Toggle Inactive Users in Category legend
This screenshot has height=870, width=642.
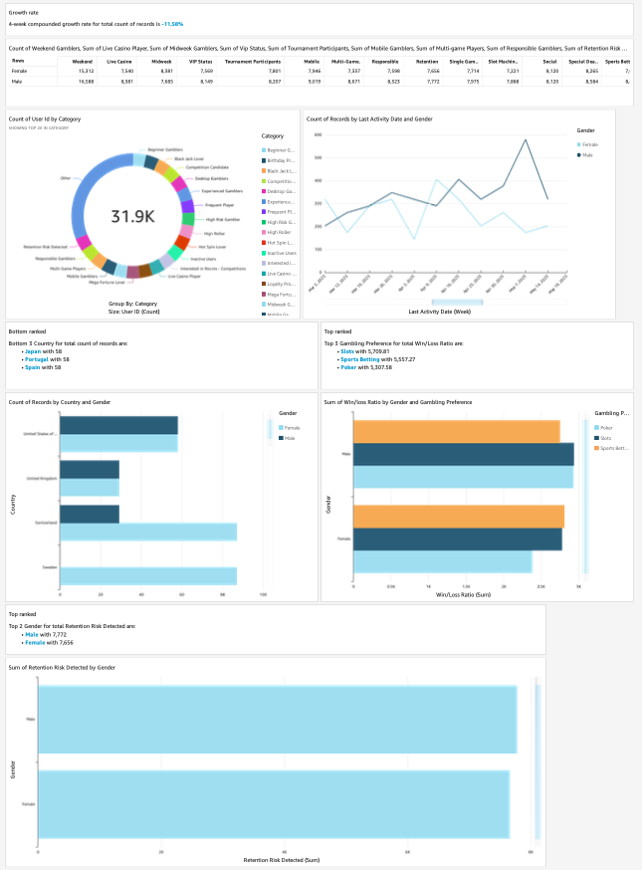coord(278,252)
